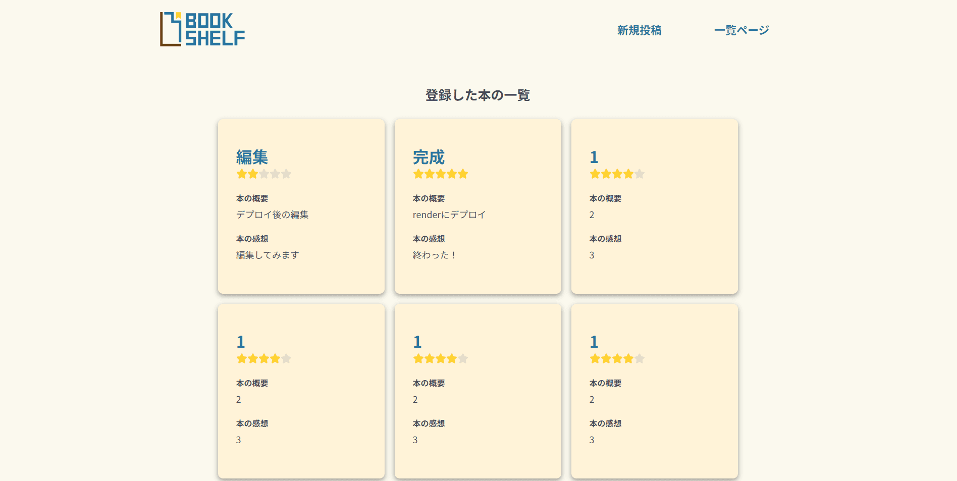Screen dimensions: 957x481
Task: Click first star on bottom-right card
Action: (595, 359)
